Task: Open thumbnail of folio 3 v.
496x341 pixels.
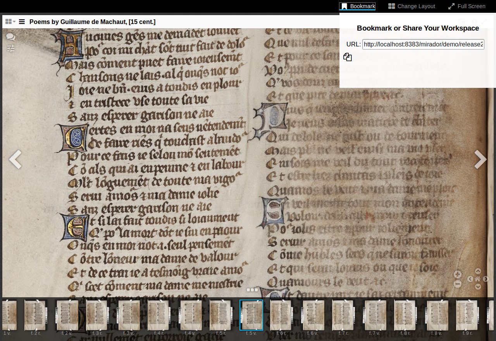Action: pos(128,315)
